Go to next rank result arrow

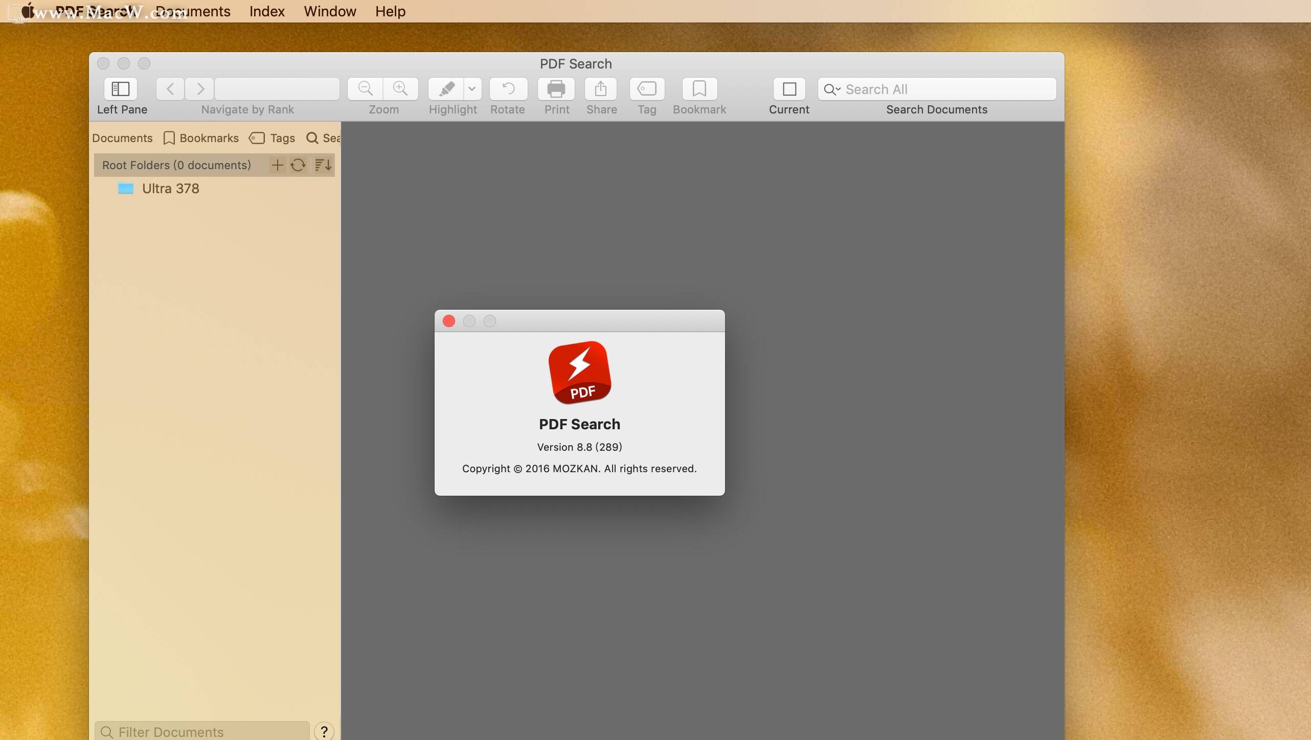tap(200, 89)
